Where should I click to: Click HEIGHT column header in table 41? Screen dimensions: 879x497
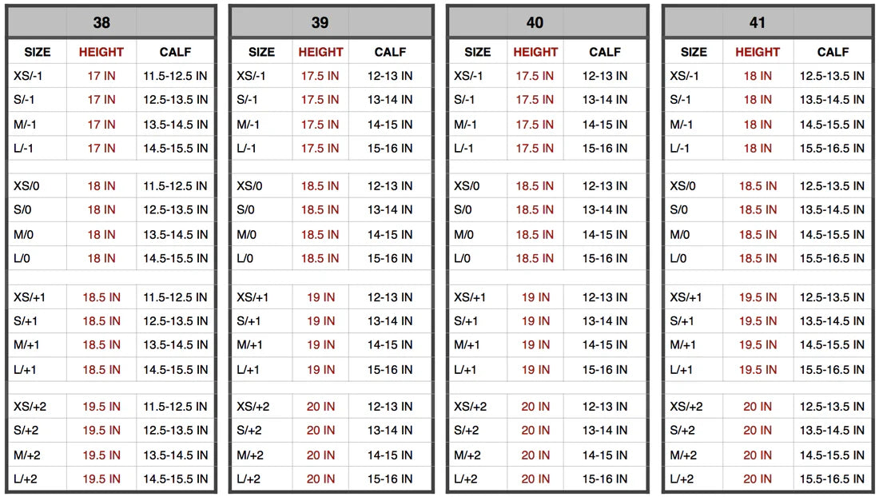pos(757,52)
